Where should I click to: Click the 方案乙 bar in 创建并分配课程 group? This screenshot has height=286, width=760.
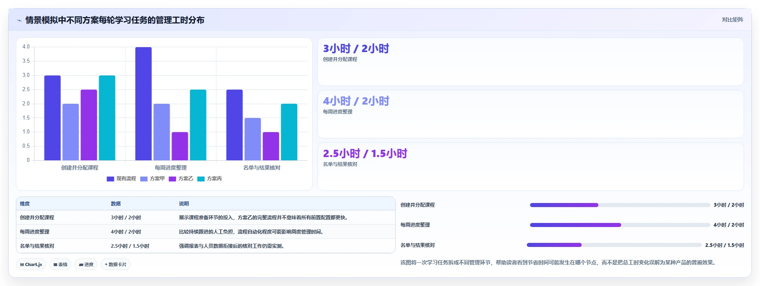point(89,125)
